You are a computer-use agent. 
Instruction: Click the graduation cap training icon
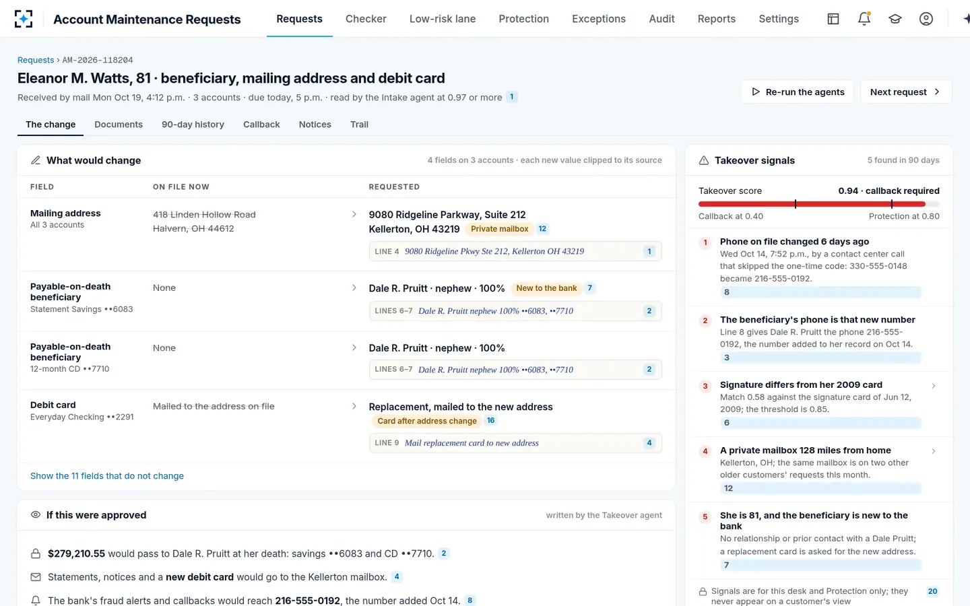[x=895, y=19]
